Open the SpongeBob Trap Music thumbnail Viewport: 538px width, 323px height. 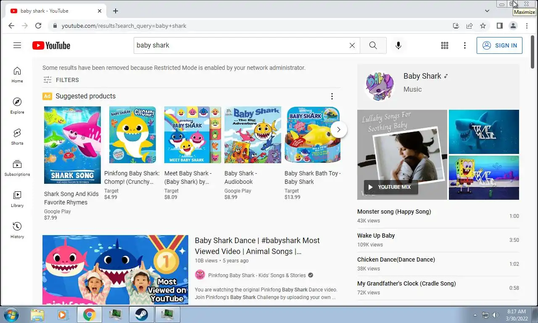[484, 177]
